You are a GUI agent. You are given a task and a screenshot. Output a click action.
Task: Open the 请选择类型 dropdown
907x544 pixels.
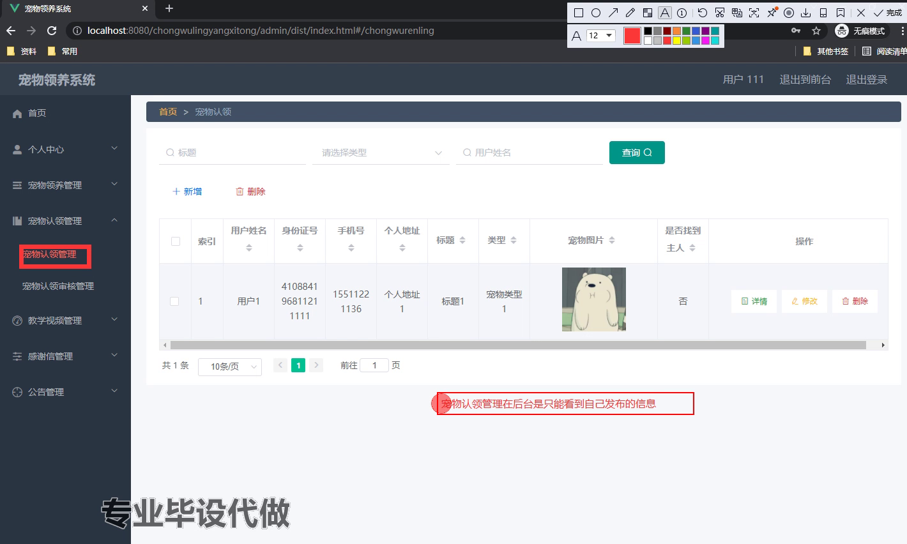[381, 153]
